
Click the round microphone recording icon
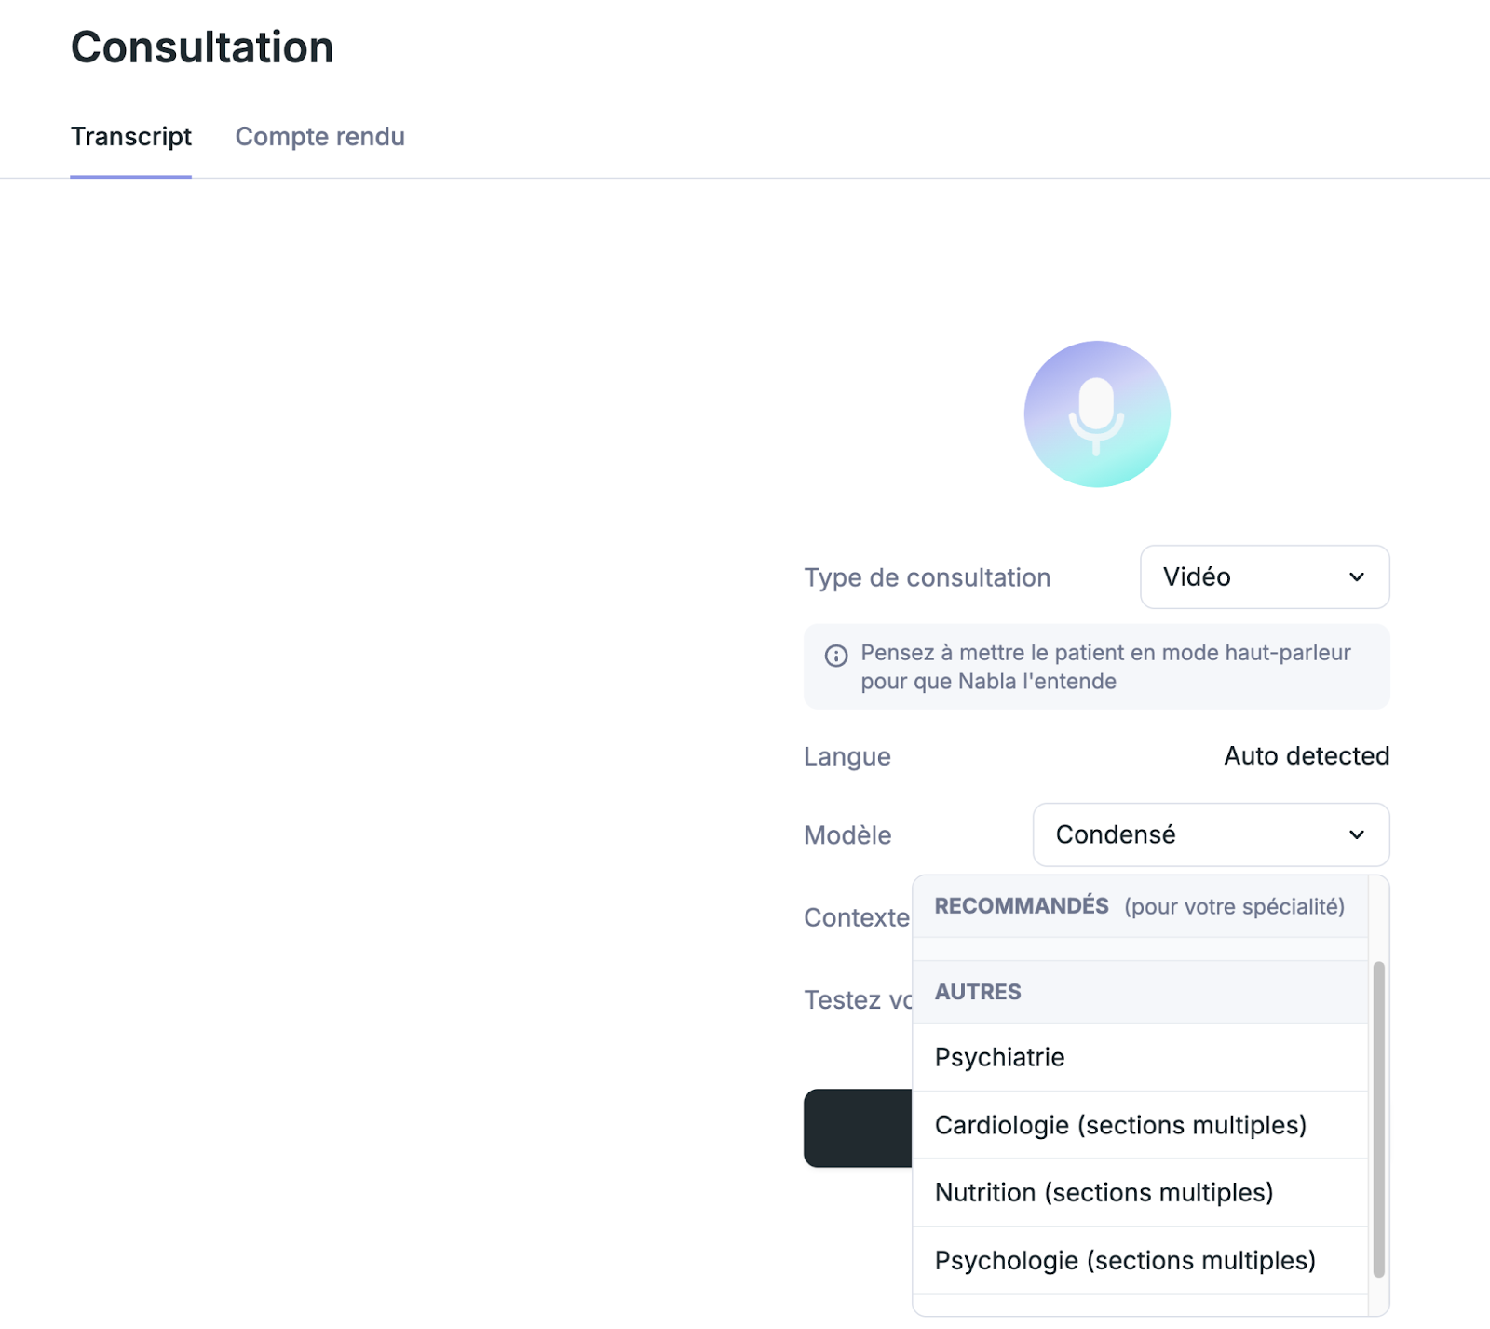pos(1096,414)
